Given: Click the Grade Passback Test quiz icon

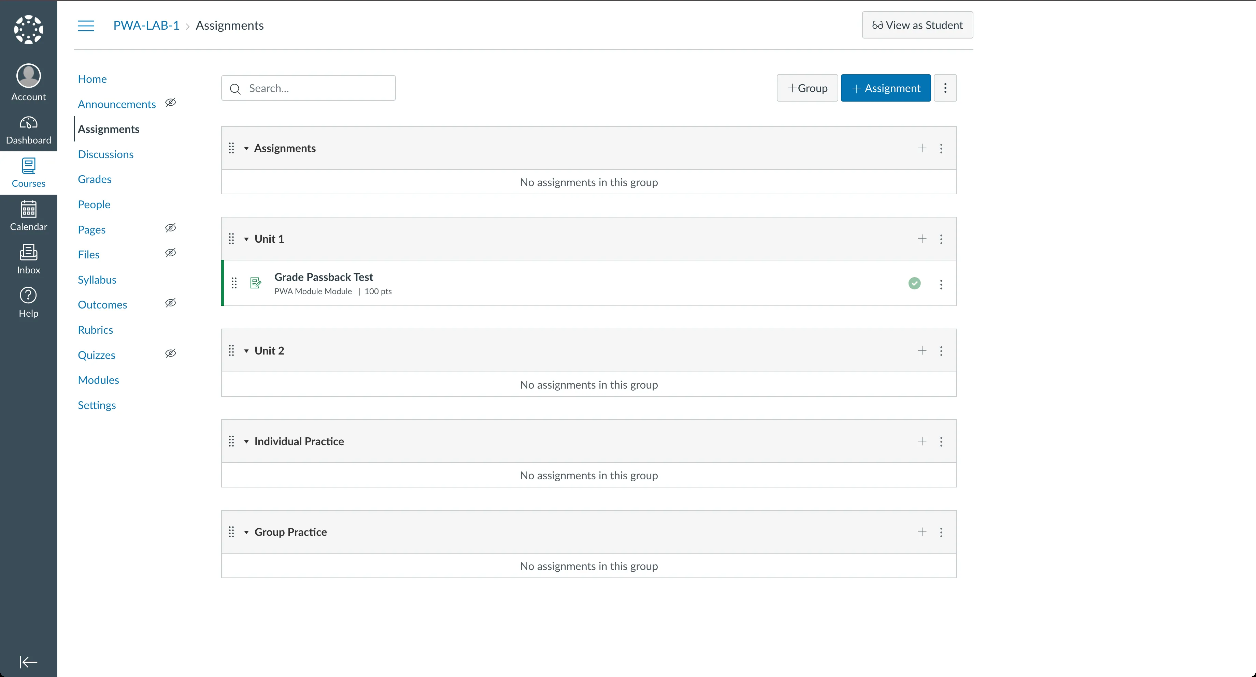Looking at the screenshot, I should (256, 283).
